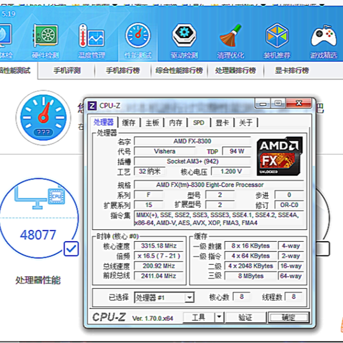This screenshot has width=343, height=343.
Task: Click 总线速度 value 200.92 MHz
Action: click(159, 266)
